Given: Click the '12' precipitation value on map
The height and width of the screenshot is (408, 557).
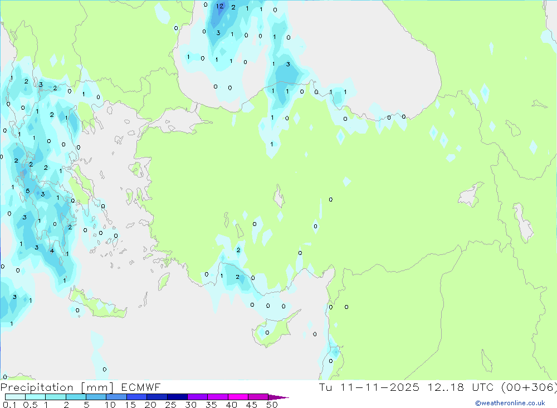Looking at the screenshot, I should 220,6.
